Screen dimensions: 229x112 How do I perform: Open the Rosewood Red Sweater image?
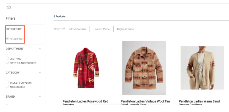(x=86, y=68)
